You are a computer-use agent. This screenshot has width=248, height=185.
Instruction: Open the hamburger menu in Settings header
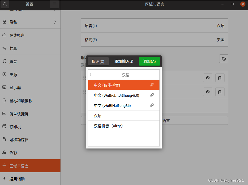pyautogui.click(x=54, y=4)
